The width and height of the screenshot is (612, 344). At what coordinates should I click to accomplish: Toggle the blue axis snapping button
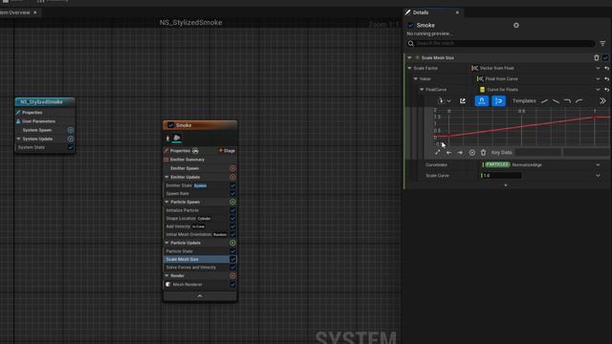click(x=482, y=101)
